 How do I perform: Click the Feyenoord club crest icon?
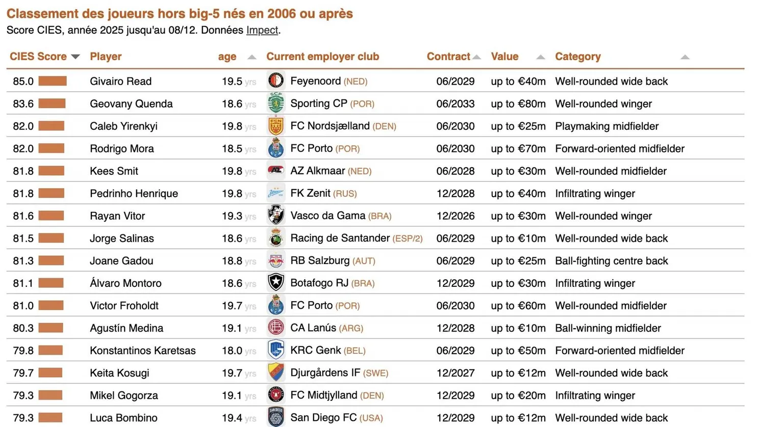tap(276, 81)
